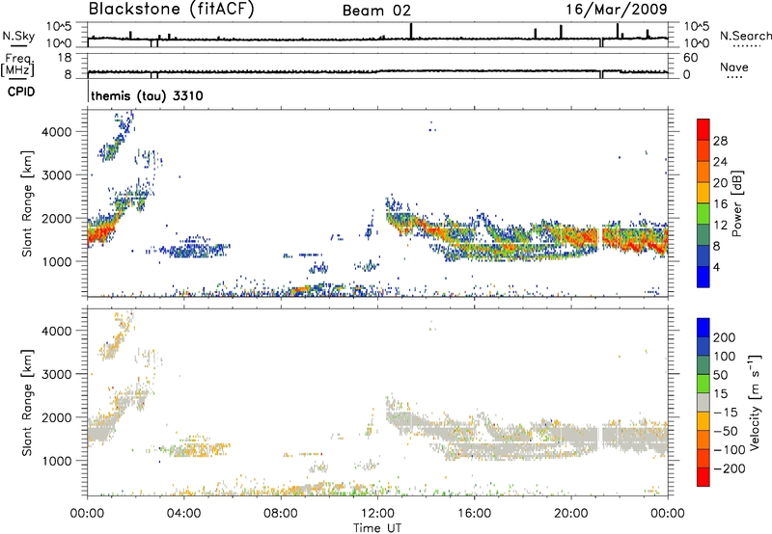
Task: Click the 'Velocity [m s⁻¹]' colorbar label
Action: point(755,402)
